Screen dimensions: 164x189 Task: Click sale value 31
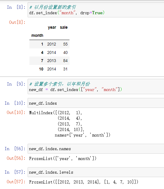click(x=65, y=69)
